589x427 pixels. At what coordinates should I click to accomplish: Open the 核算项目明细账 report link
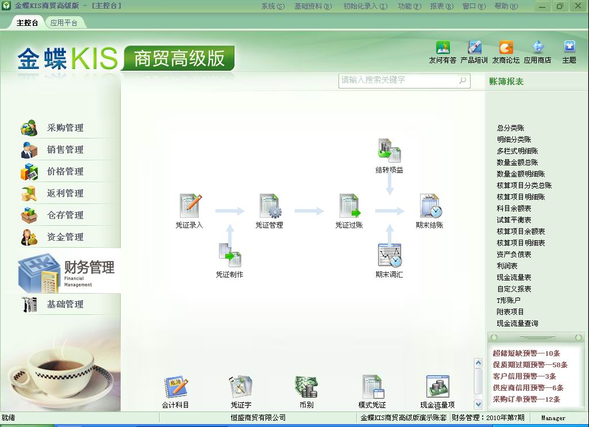521,197
